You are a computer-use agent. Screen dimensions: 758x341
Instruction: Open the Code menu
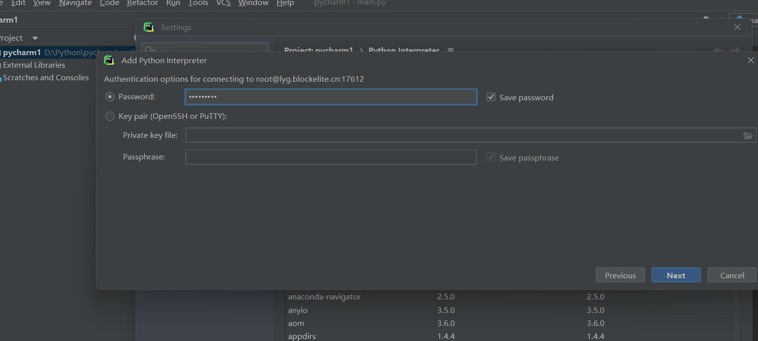pyautogui.click(x=109, y=3)
